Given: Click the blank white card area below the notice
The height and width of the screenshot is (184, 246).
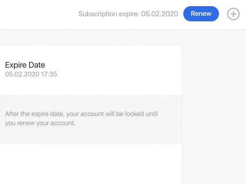Looking at the screenshot, I should coord(90,164).
